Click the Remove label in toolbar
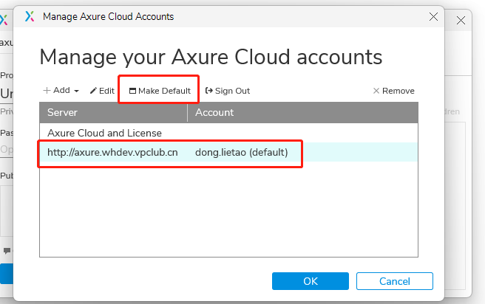The image size is (485, 304). coord(398,91)
